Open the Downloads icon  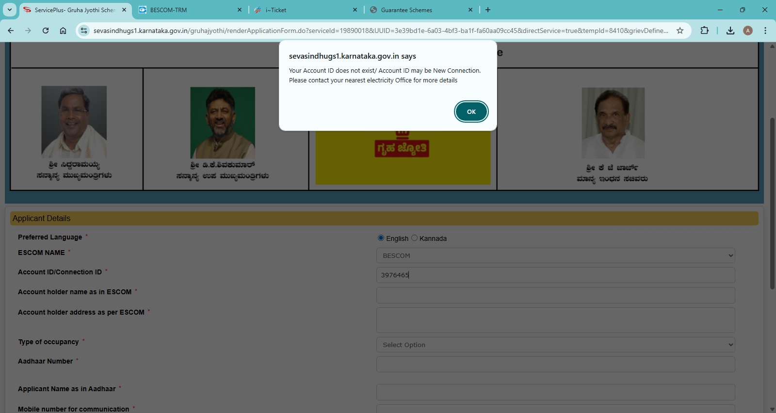tap(730, 31)
